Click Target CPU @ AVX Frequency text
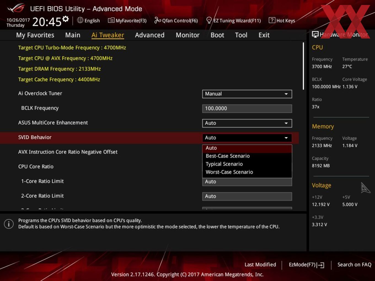The width and height of the screenshot is (375, 281). (65, 58)
